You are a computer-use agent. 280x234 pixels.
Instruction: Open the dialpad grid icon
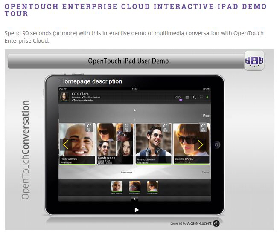(x=201, y=97)
